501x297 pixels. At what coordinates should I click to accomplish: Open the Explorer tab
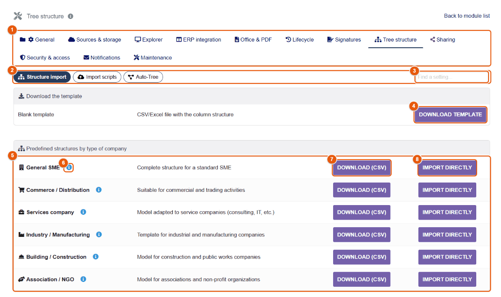coord(148,40)
